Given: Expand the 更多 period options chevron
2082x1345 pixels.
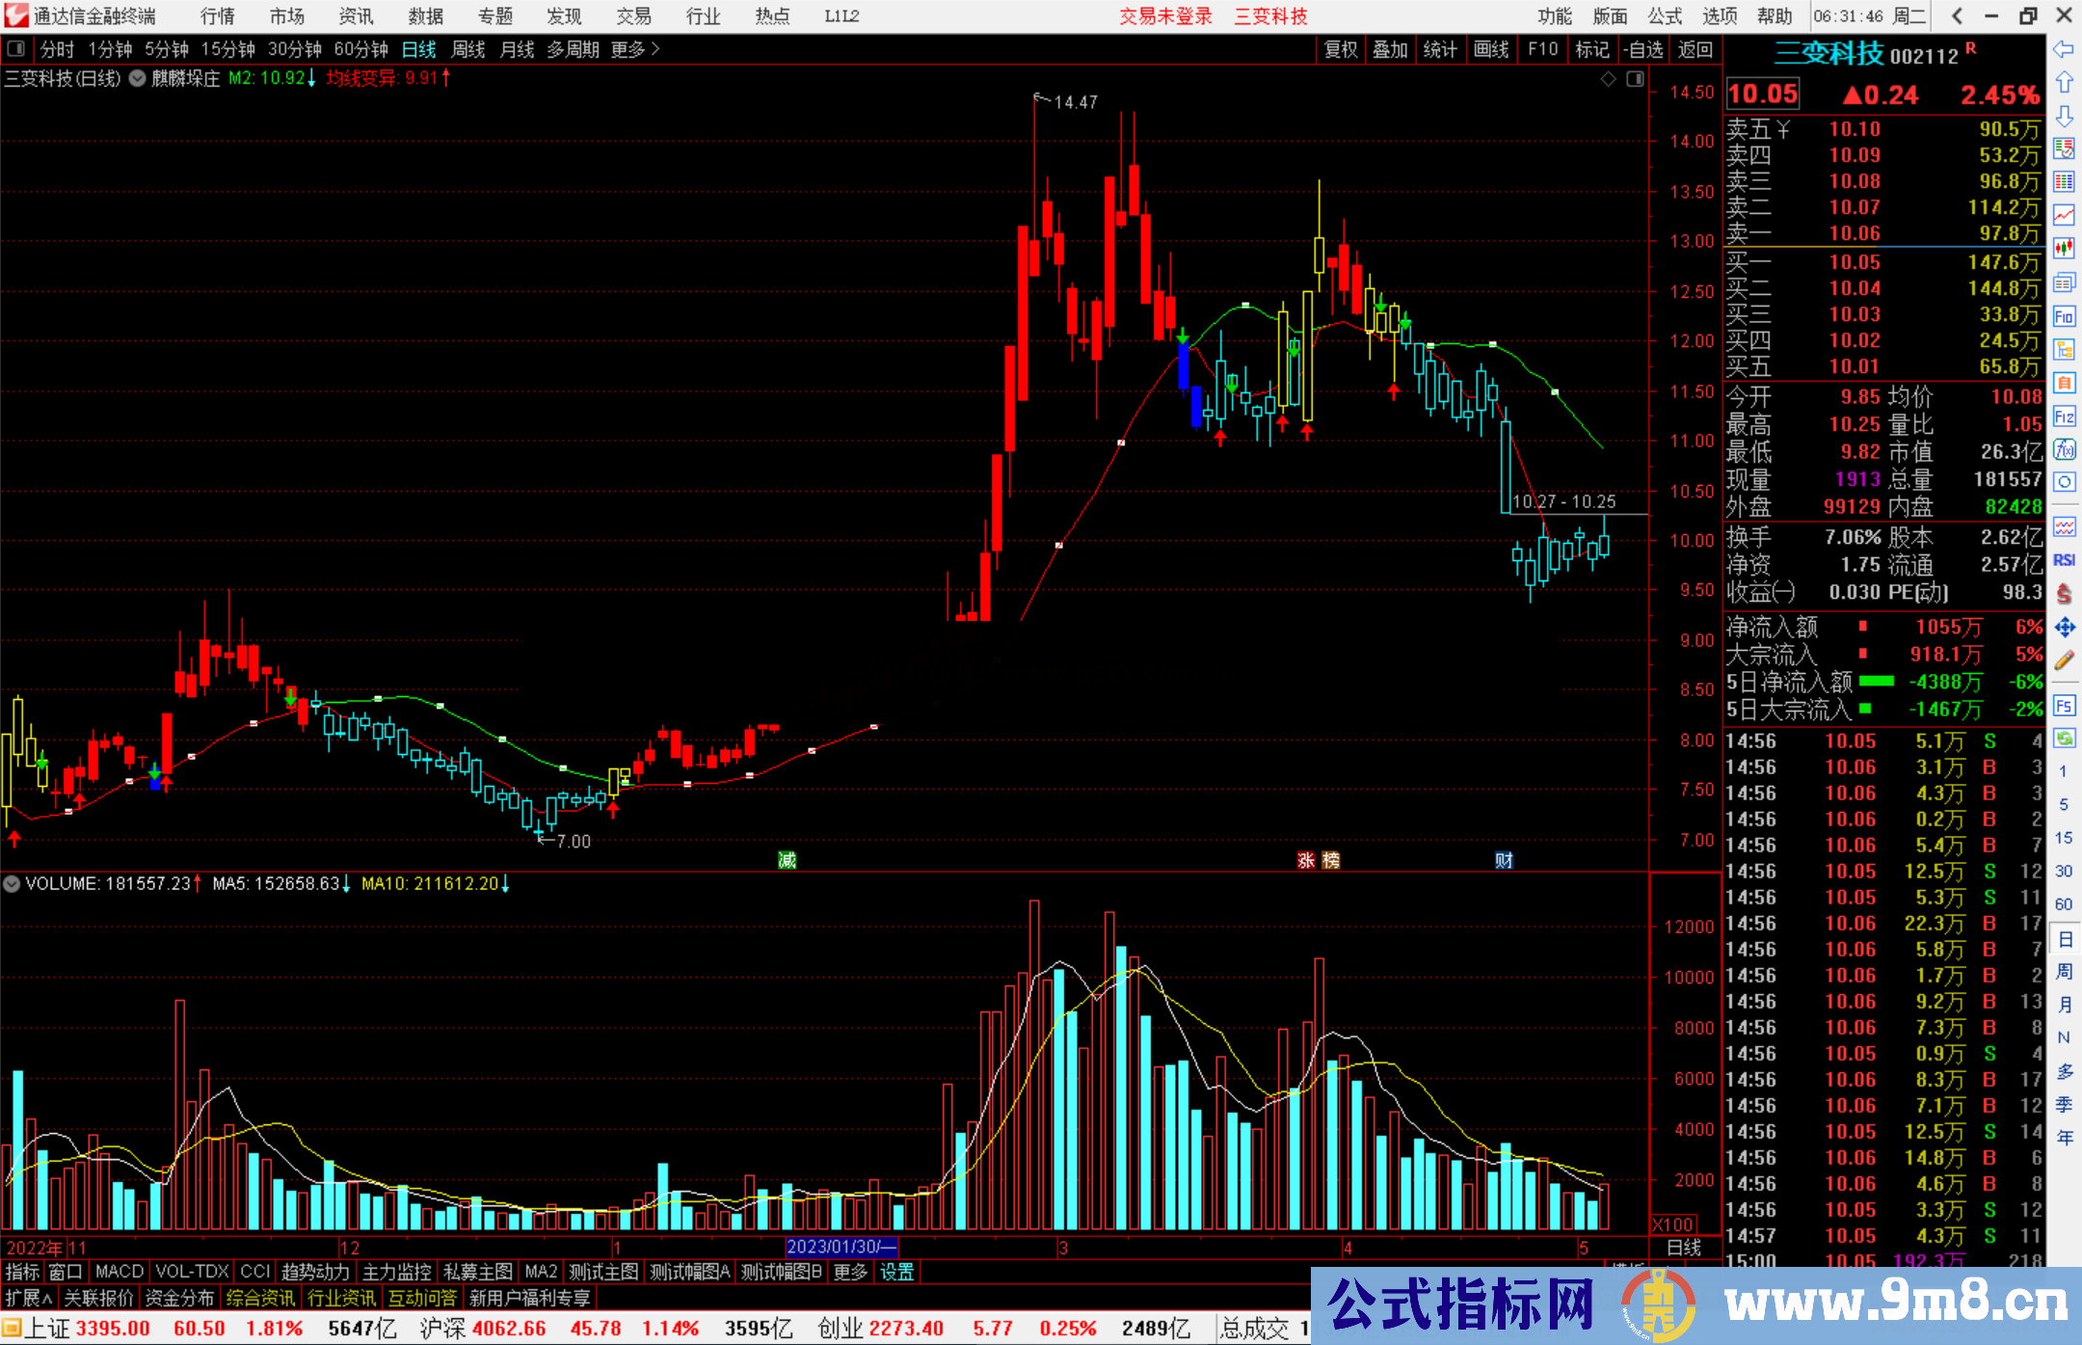Looking at the screenshot, I should pyautogui.click(x=655, y=49).
